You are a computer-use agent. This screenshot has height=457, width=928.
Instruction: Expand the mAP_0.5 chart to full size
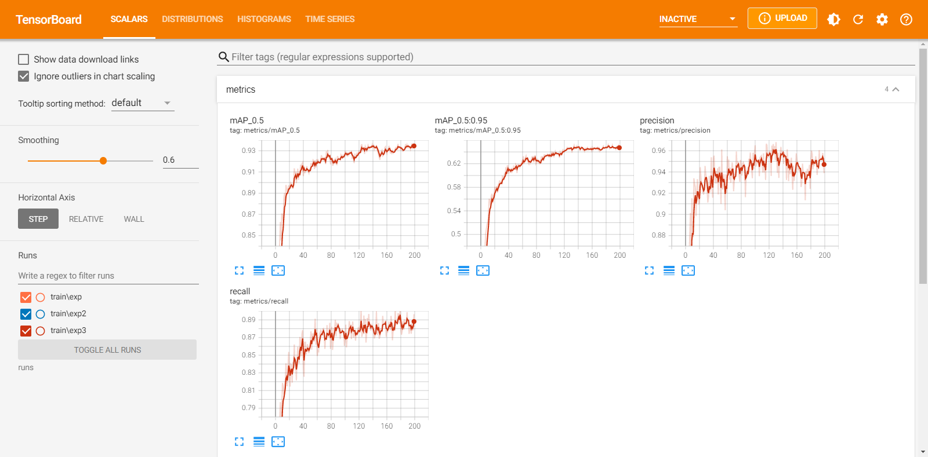[x=239, y=270]
